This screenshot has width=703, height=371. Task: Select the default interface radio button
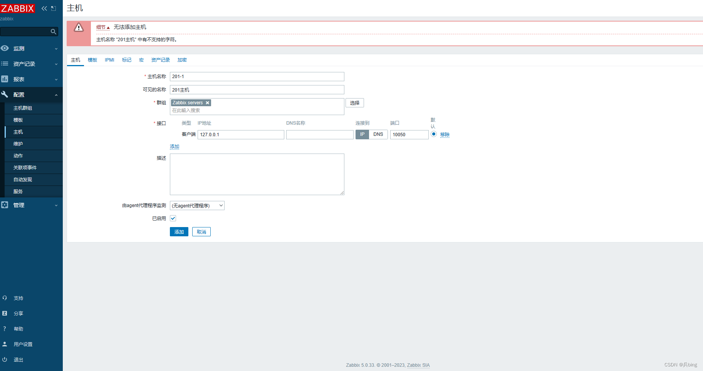[434, 134]
